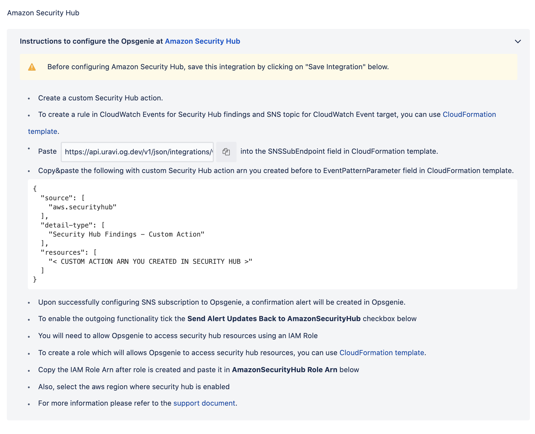Click the 'AmazonSecurityHub Role Arn' bold text
Viewport: 535px width, 434px height.
(x=285, y=370)
